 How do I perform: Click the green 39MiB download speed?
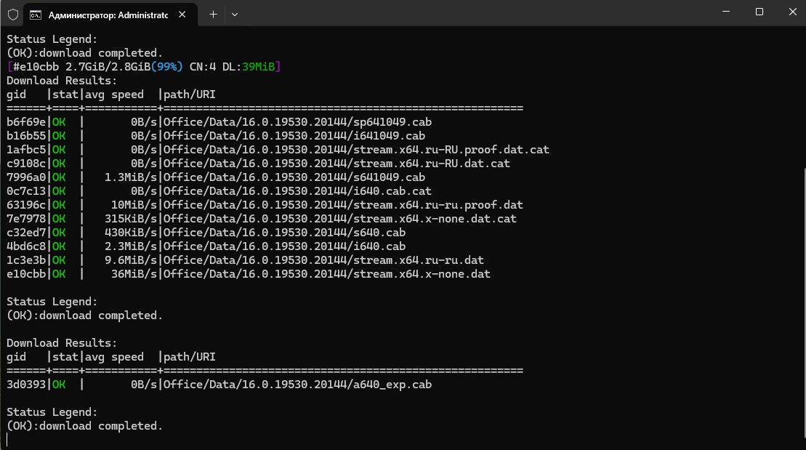coord(259,67)
